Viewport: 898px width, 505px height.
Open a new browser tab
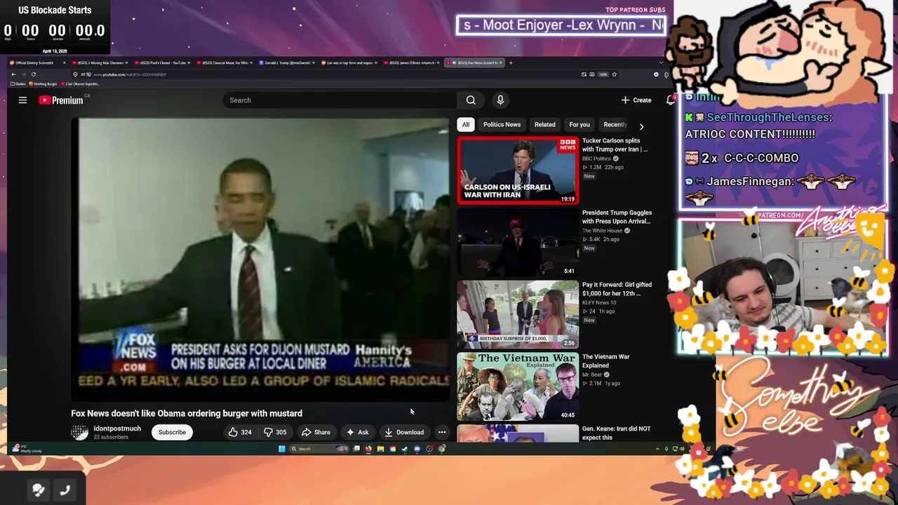coord(511,62)
